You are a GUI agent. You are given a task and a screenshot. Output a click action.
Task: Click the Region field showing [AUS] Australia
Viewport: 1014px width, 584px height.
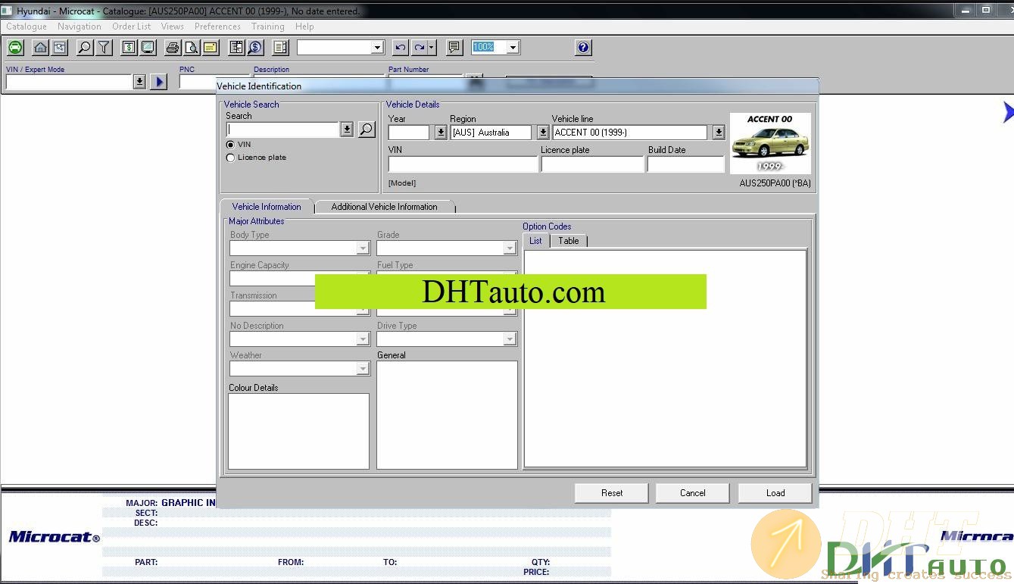click(x=491, y=133)
